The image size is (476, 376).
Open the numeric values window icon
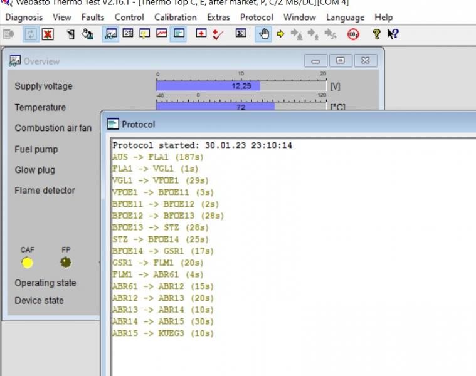pos(128,33)
